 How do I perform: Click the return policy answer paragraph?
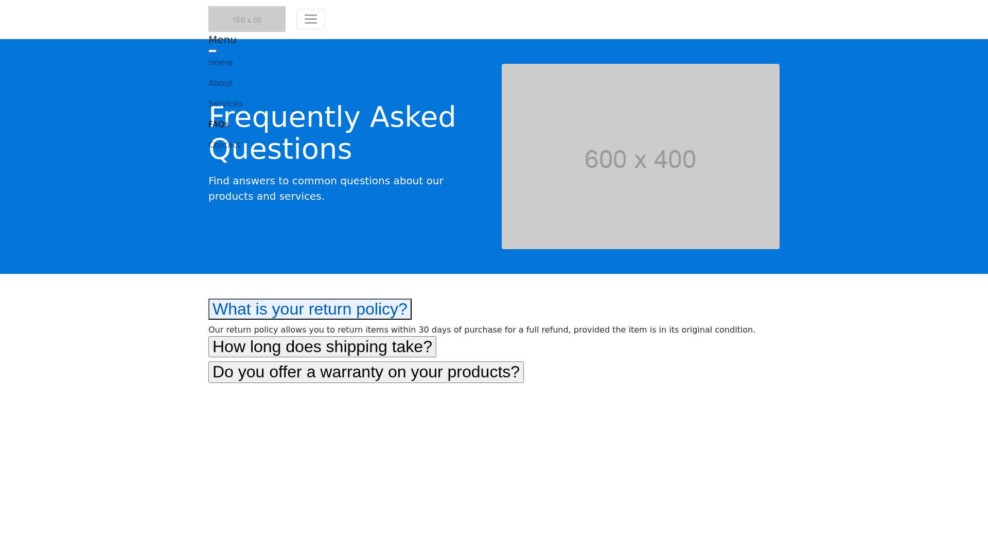(x=482, y=330)
